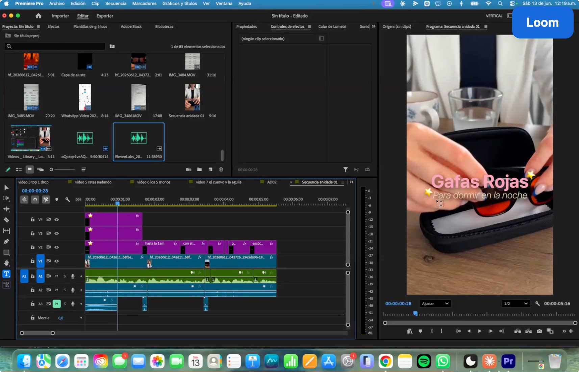Viewport: 579px width, 372px height.
Task: Click the Lift button in Program monitor
Action: 518,331
